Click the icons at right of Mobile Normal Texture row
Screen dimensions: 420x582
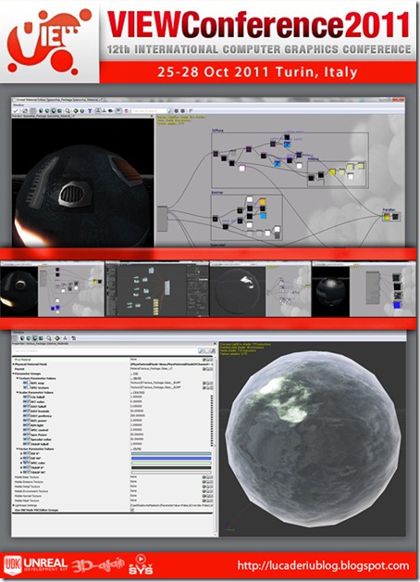(208, 496)
